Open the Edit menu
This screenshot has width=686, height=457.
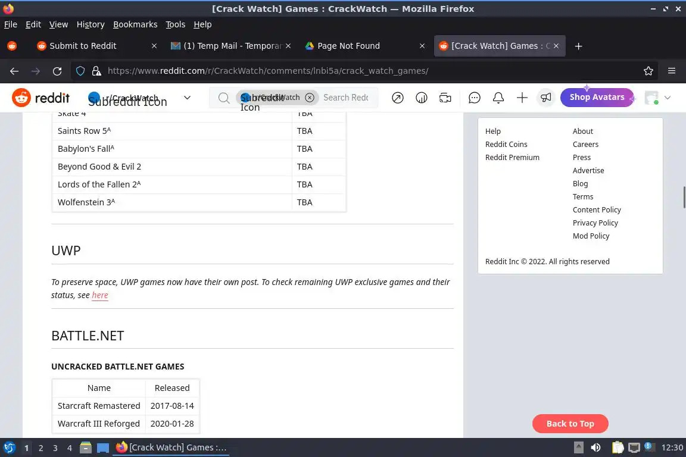click(x=33, y=24)
